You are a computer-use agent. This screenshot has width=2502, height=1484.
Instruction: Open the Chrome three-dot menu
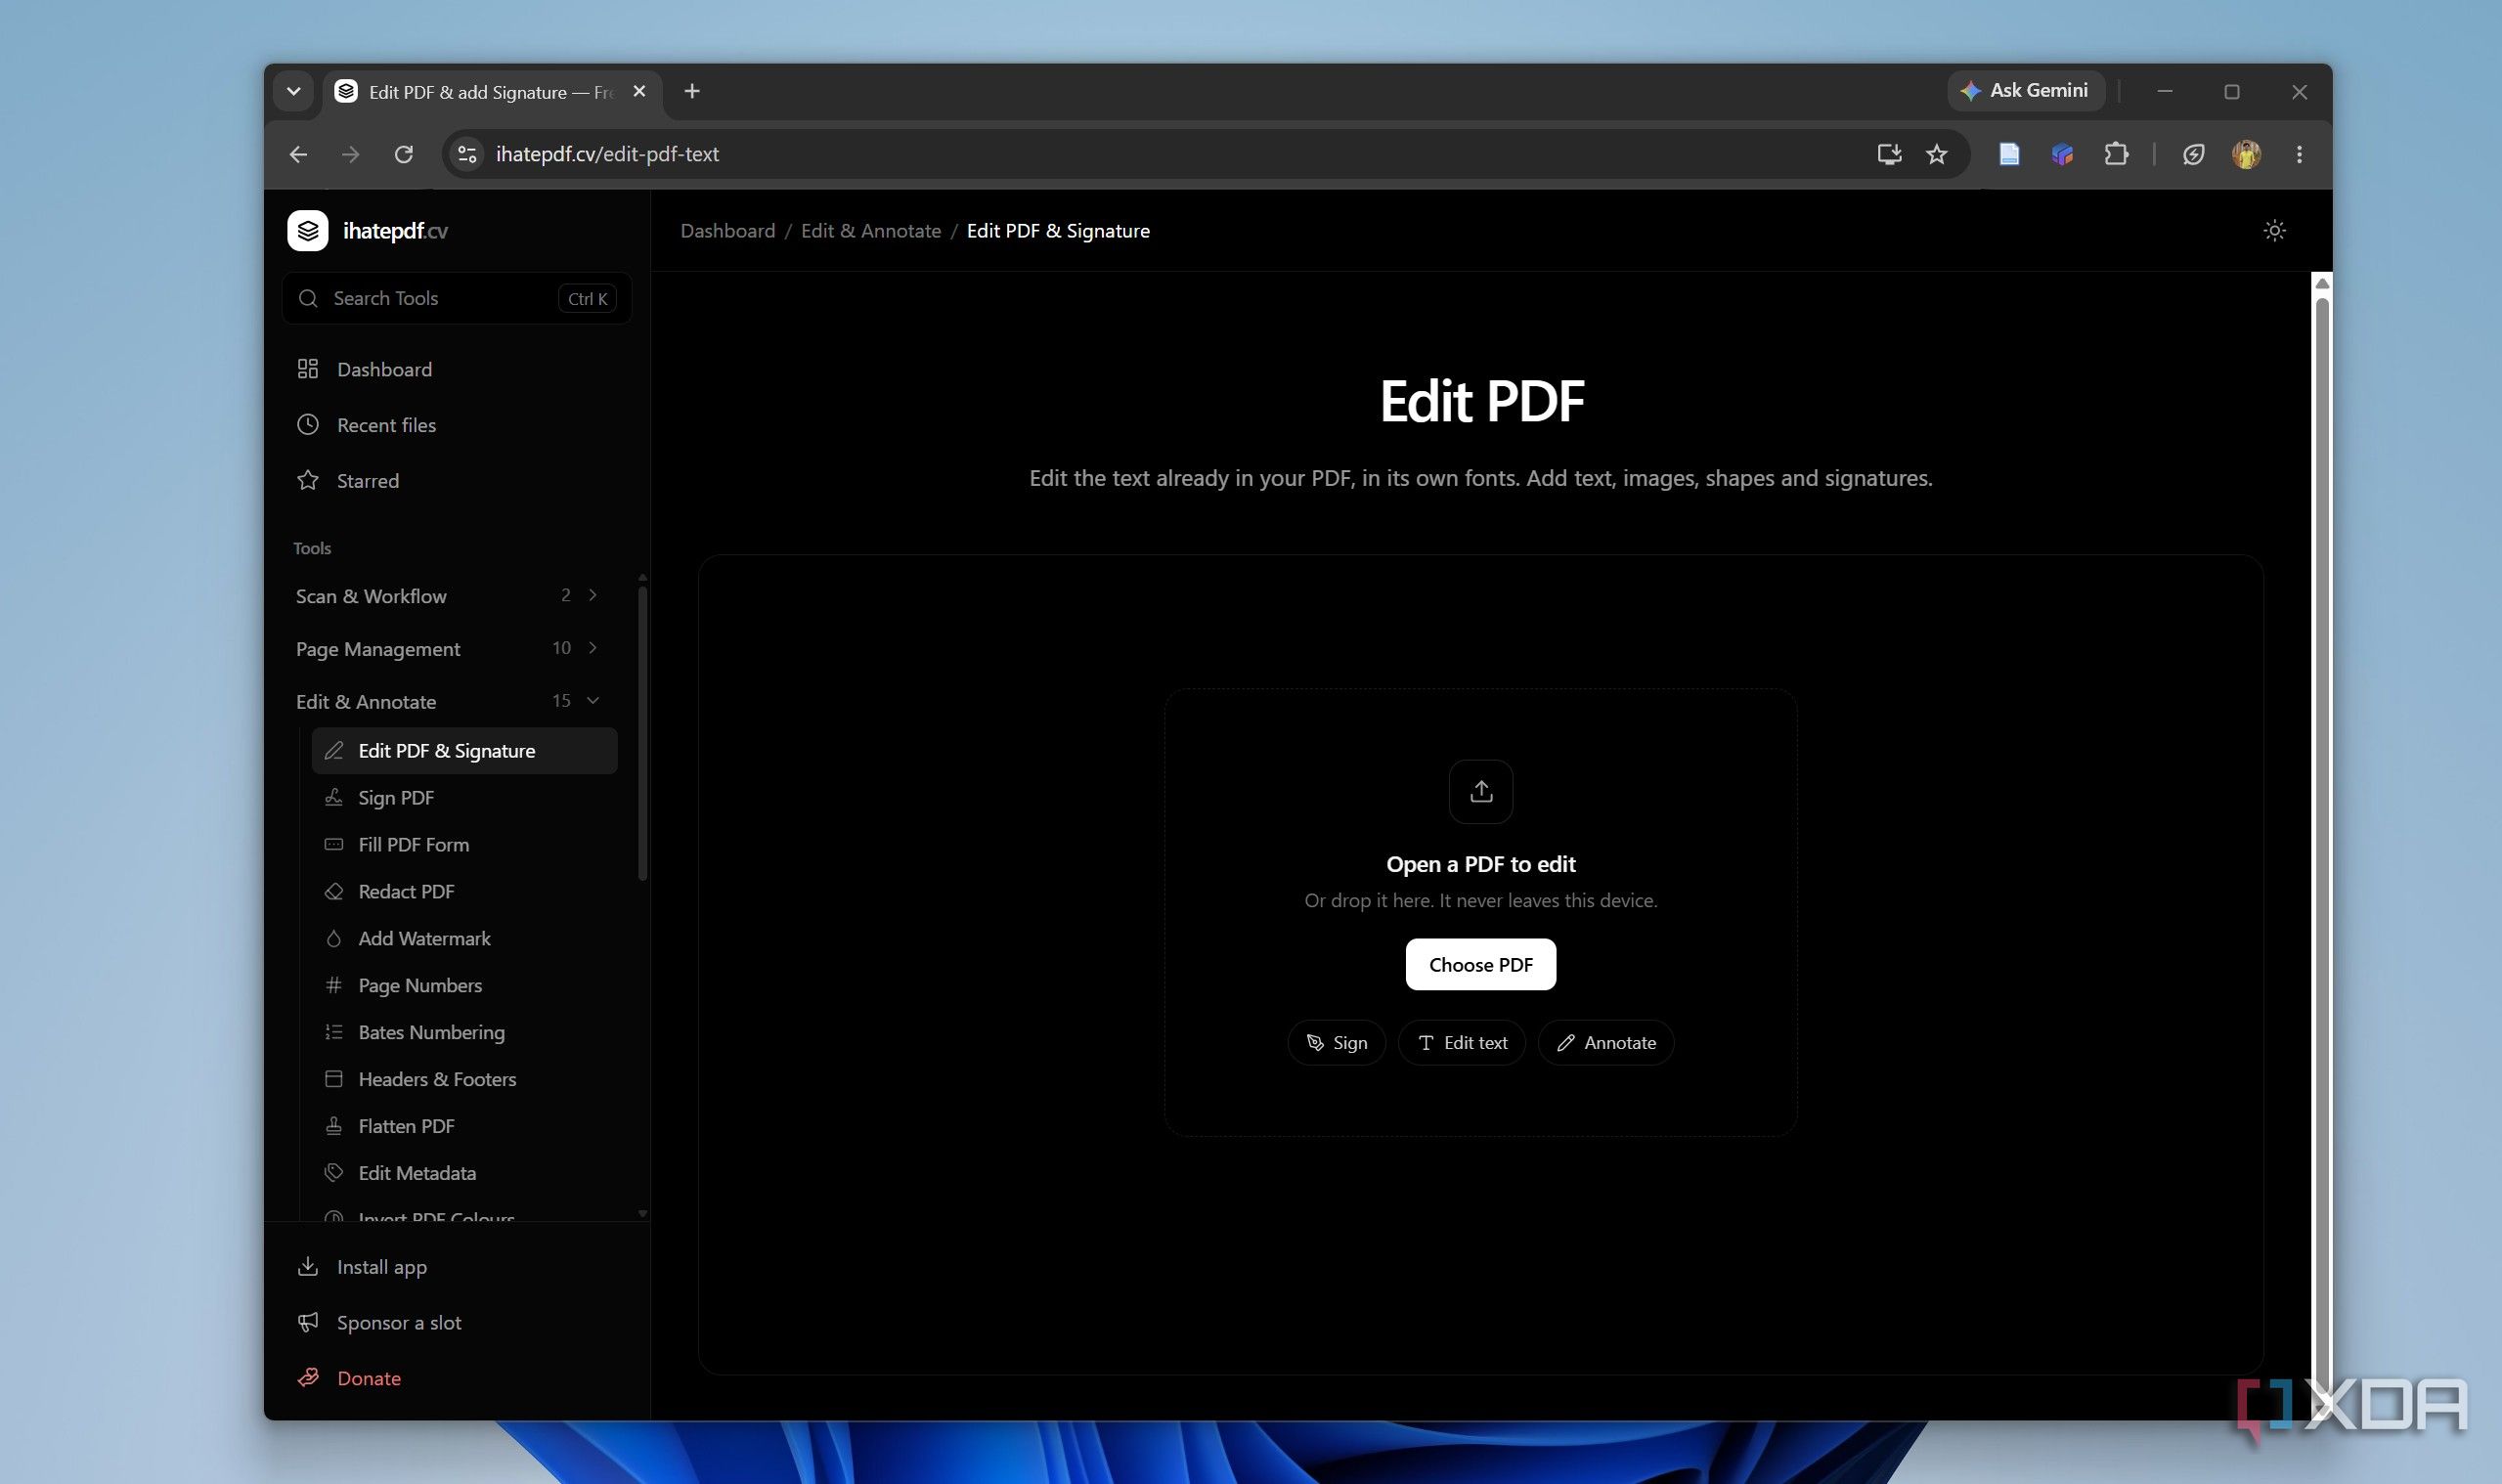click(x=2299, y=154)
